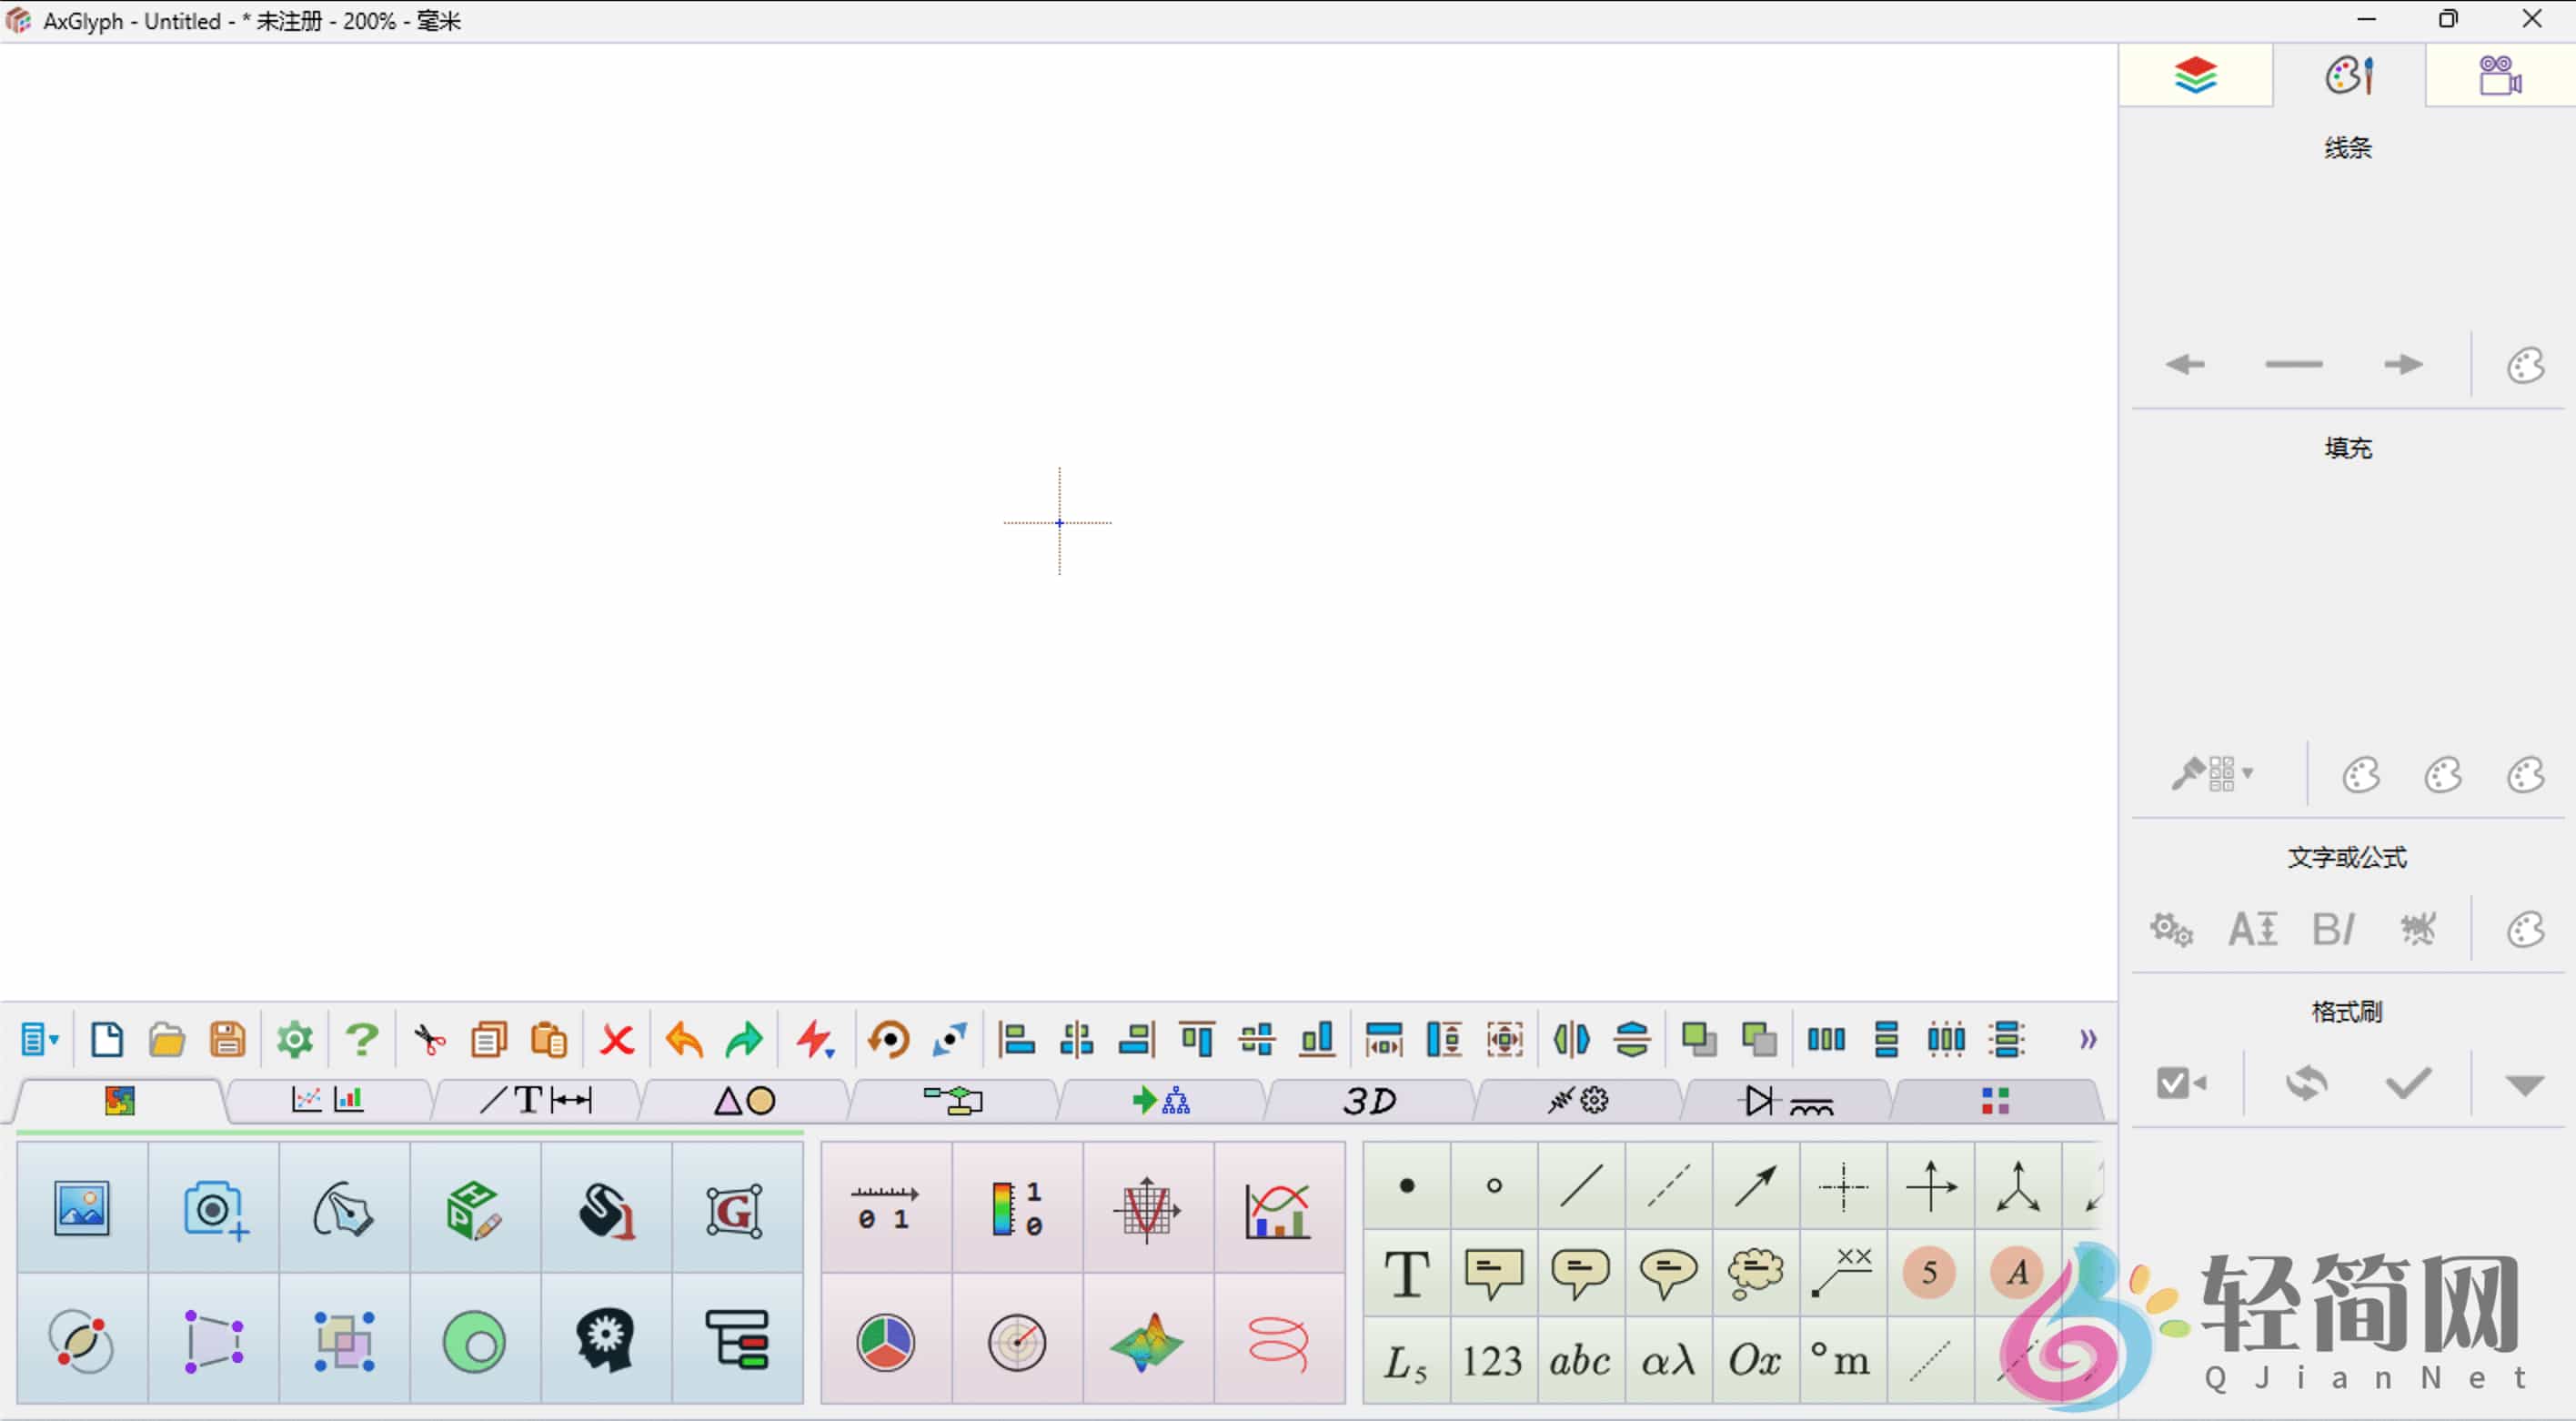Select the insert image tool

[82, 1206]
